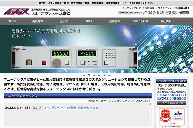Click the 042-549-2888 phone number in header
The width and height of the screenshot is (193, 128).
[162, 12]
